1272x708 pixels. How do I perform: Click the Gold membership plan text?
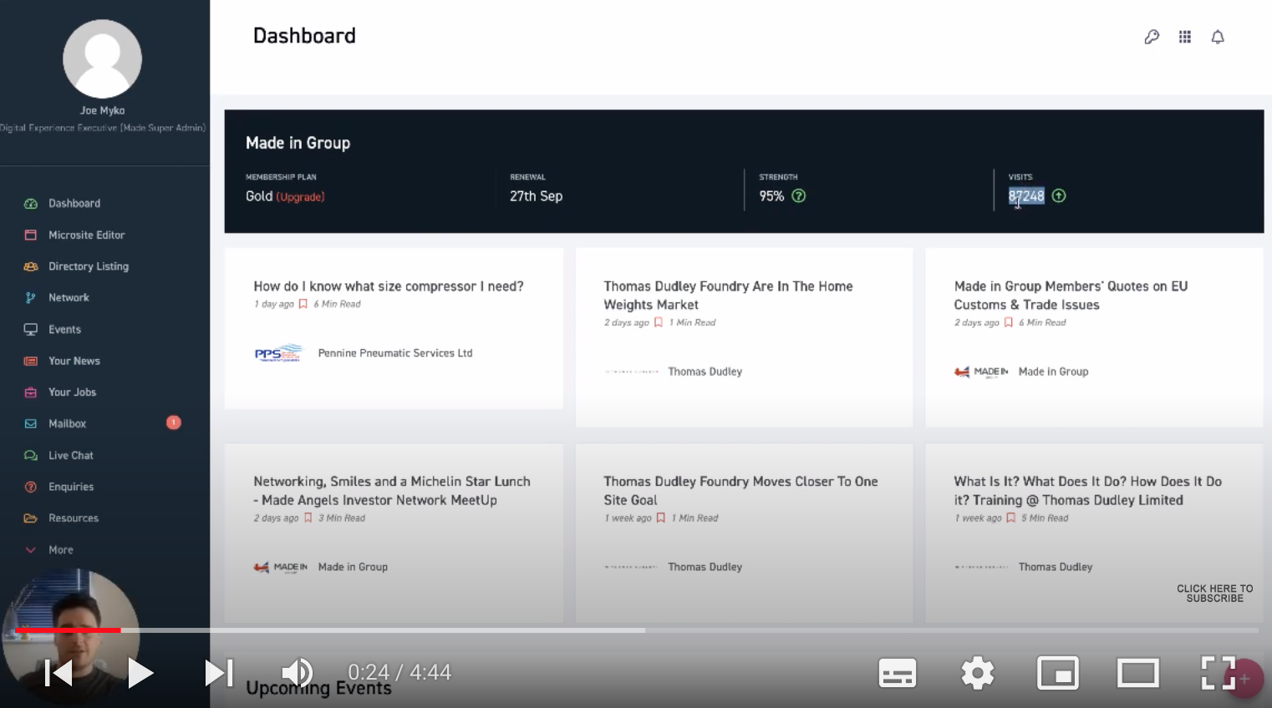pyautogui.click(x=259, y=196)
